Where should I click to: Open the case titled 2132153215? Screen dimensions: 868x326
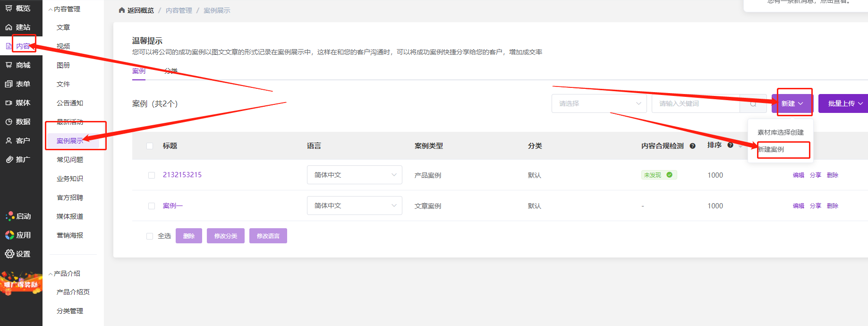click(x=182, y=175)
